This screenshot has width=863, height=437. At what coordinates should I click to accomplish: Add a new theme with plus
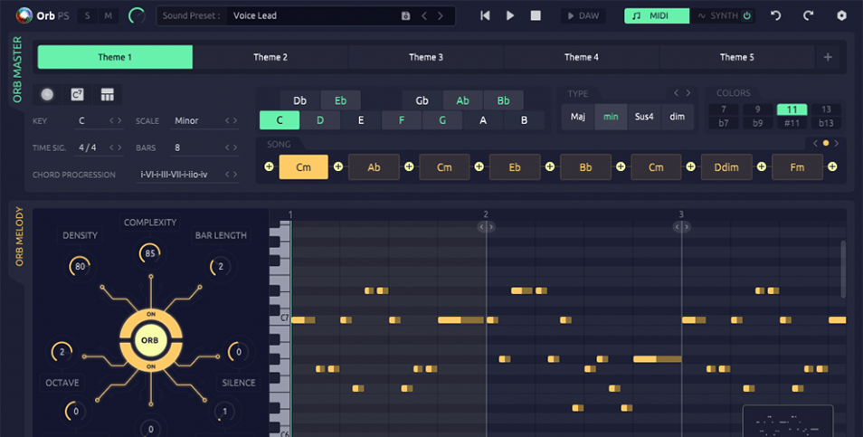[828, 57]
